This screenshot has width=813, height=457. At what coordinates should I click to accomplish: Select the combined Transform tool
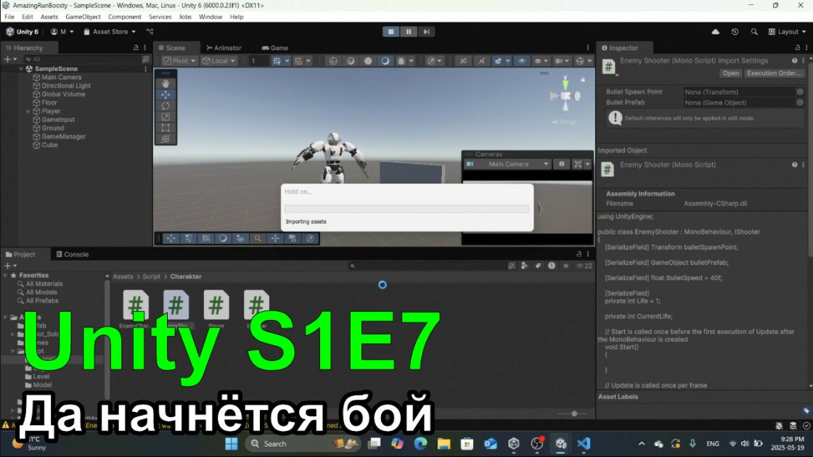coord(166,139)
